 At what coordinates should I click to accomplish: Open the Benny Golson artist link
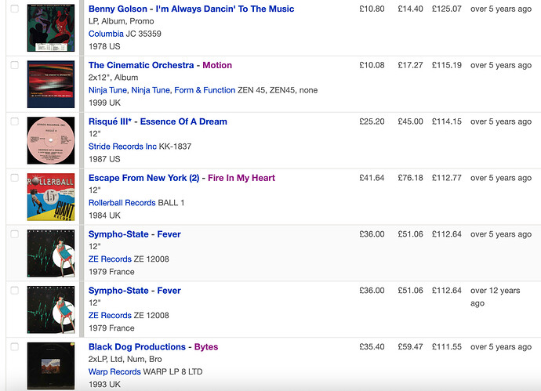[118, 9]
